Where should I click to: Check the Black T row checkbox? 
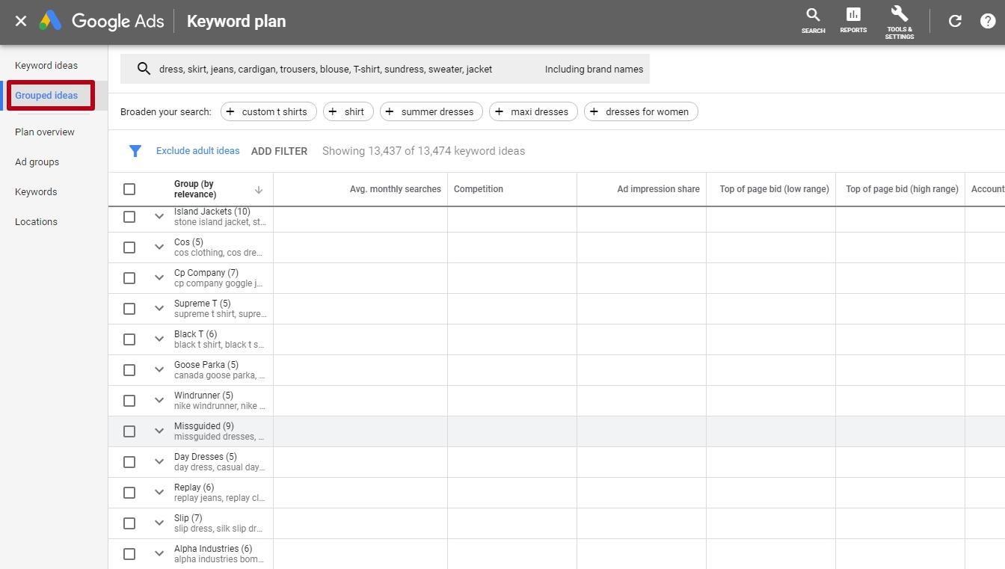pyautogui.click(x=129, y=339)
